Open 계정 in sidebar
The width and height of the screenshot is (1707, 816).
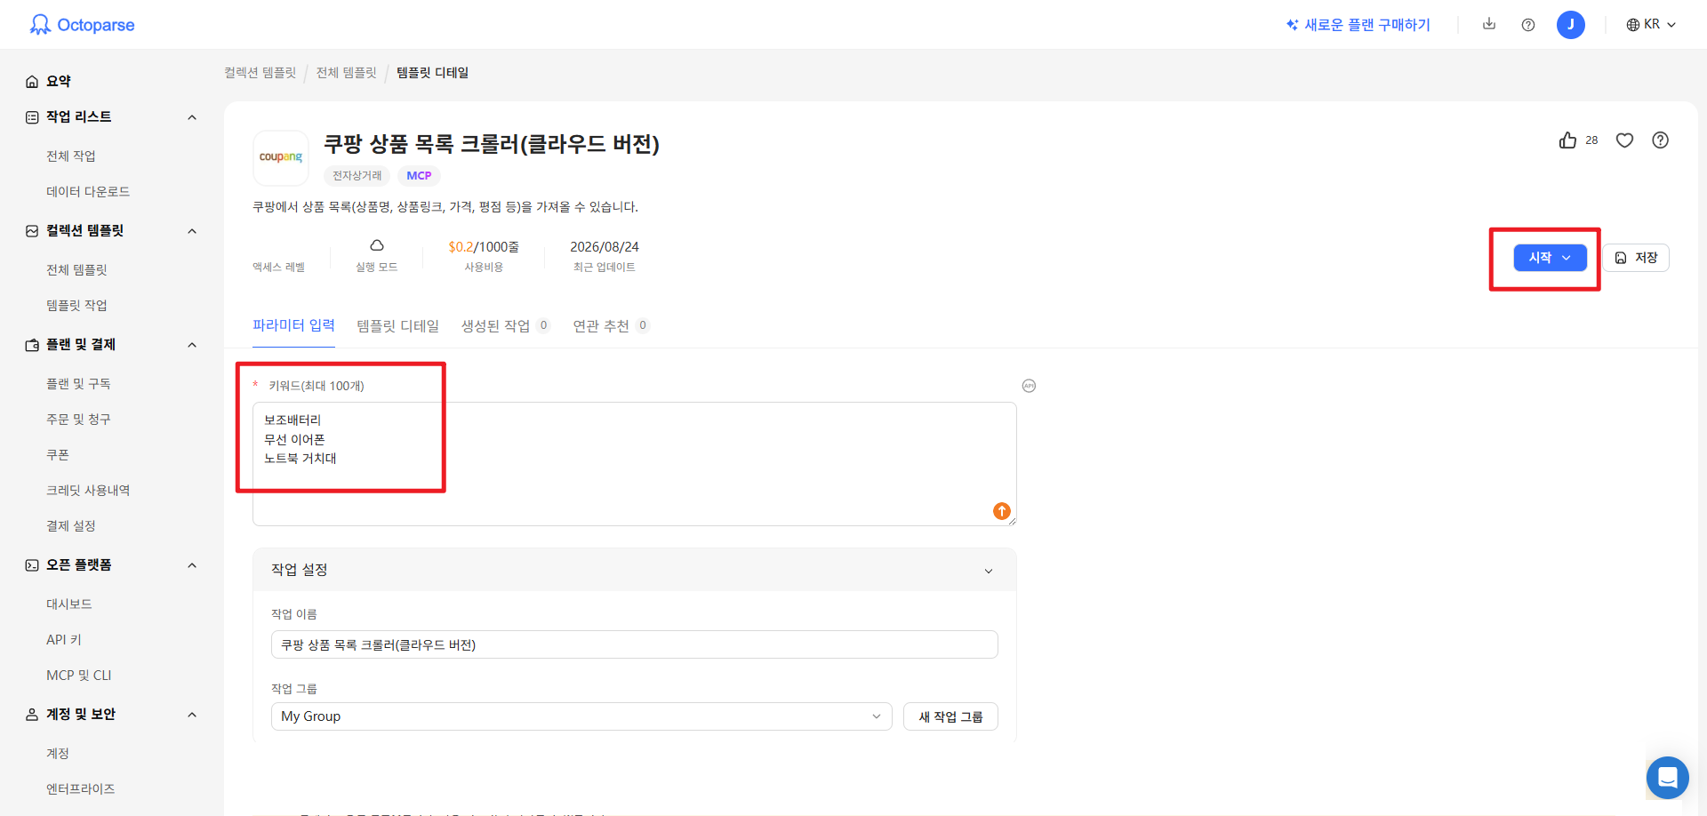click(58, 754)
